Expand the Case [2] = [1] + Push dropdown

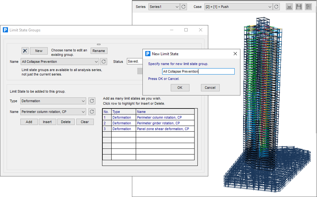pyautogui.click(x=270, y=7)
